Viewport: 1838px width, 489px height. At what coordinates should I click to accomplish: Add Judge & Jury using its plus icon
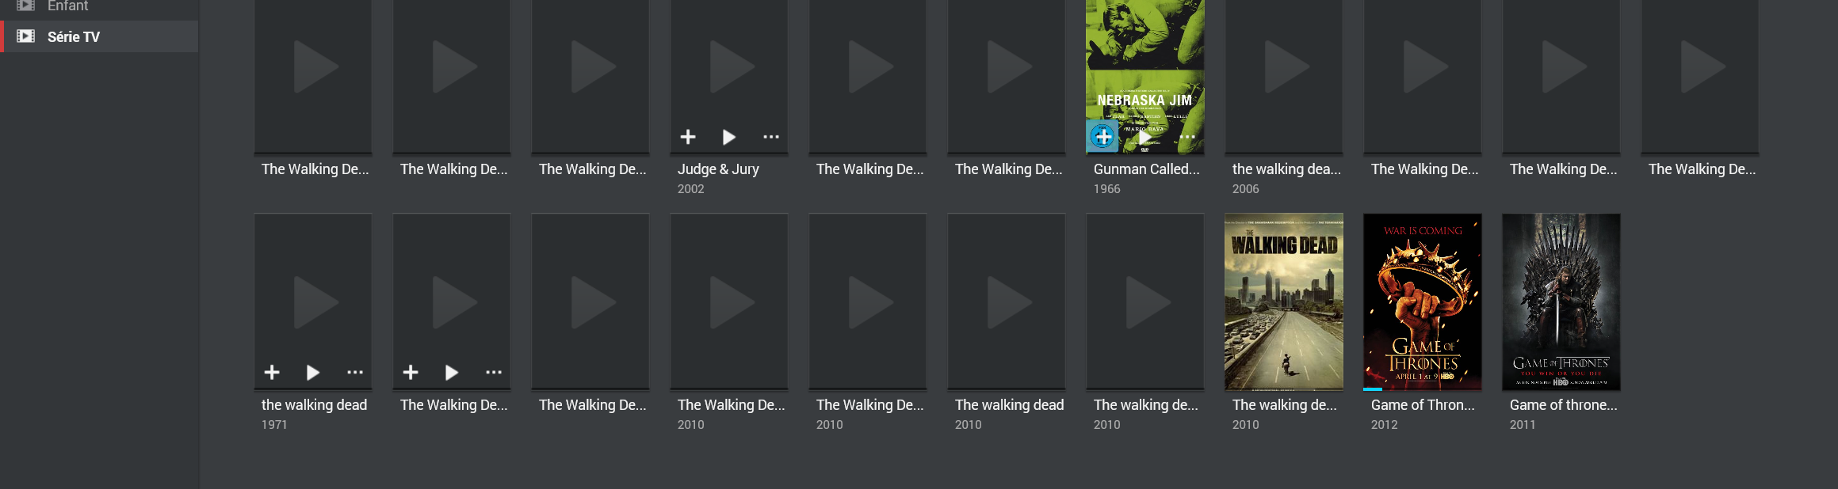688,137
